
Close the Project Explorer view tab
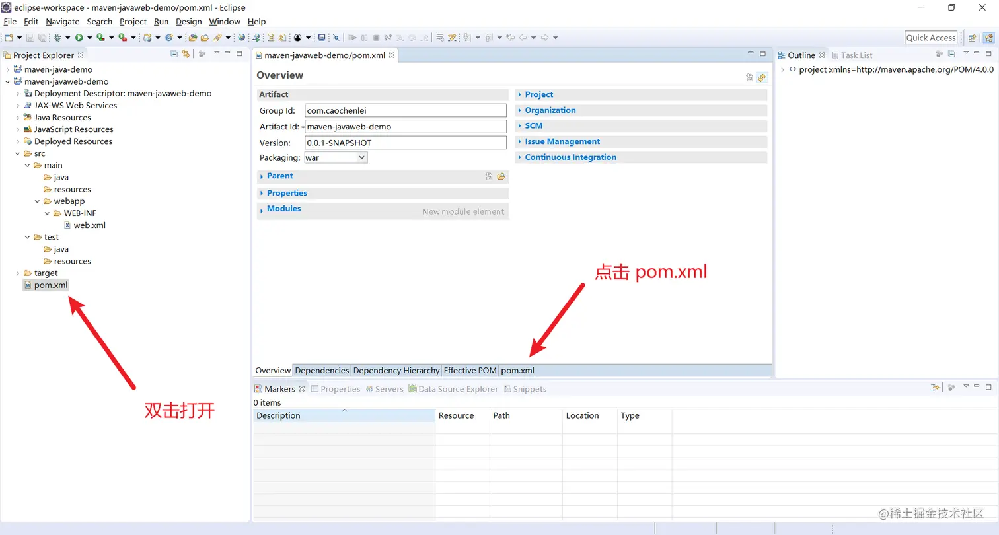point(81,55)
